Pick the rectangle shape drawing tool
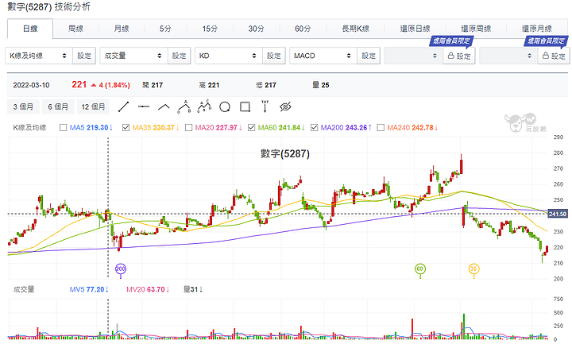This screenshot has height=344, width=572. tap(245, 107)
